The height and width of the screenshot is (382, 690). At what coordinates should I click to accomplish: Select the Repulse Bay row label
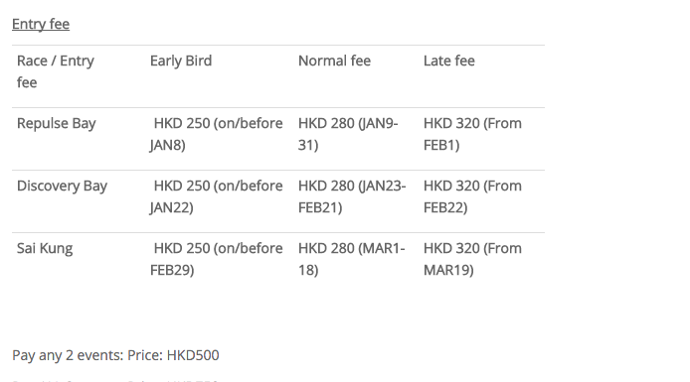point(57,123)
